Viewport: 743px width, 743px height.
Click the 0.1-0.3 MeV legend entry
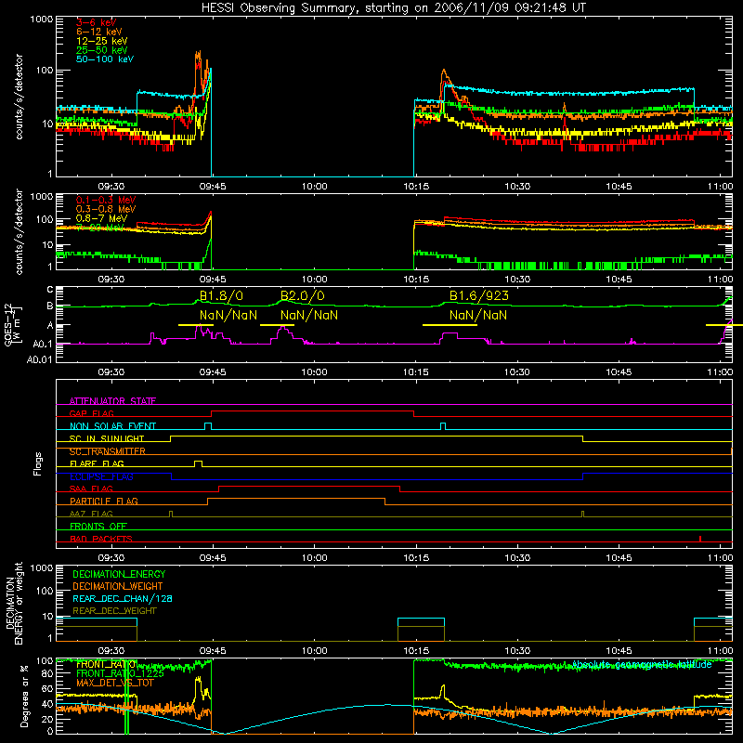[x=106, y=200]
